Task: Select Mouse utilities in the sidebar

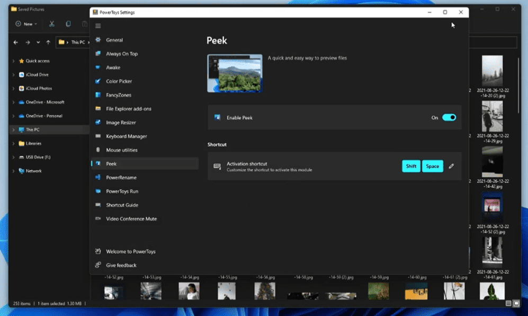Action: coord(121,150)
